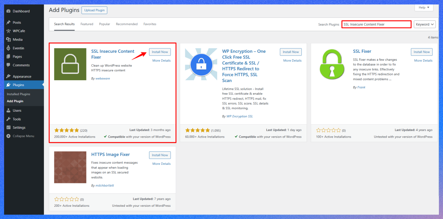The height and width of the screenshot is (219, 443).
Task: Open HTTPS Image Fixer title link
Action: 110,154
